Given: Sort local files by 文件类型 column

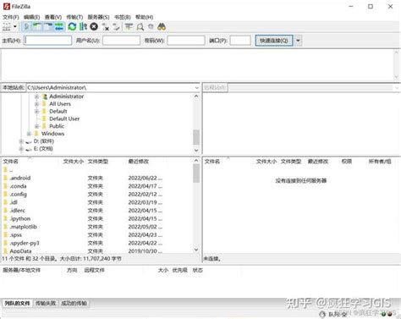Looking at the screenshot, I should [106, 162].
